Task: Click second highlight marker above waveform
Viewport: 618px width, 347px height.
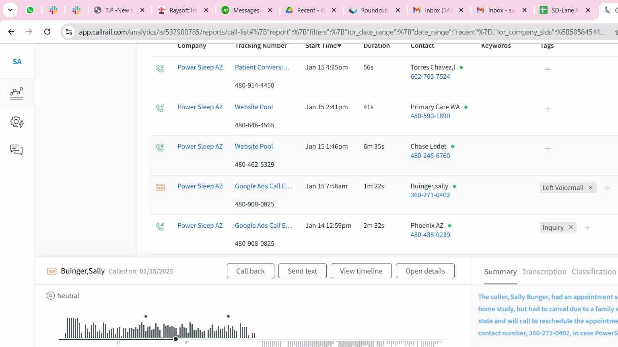Action: (228, 316)
